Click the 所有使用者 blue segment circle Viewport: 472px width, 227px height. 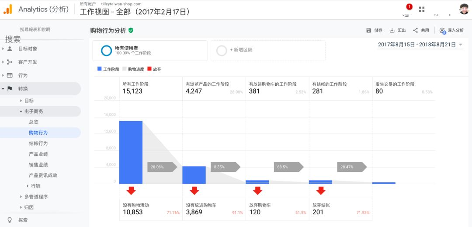pos(106,51)
